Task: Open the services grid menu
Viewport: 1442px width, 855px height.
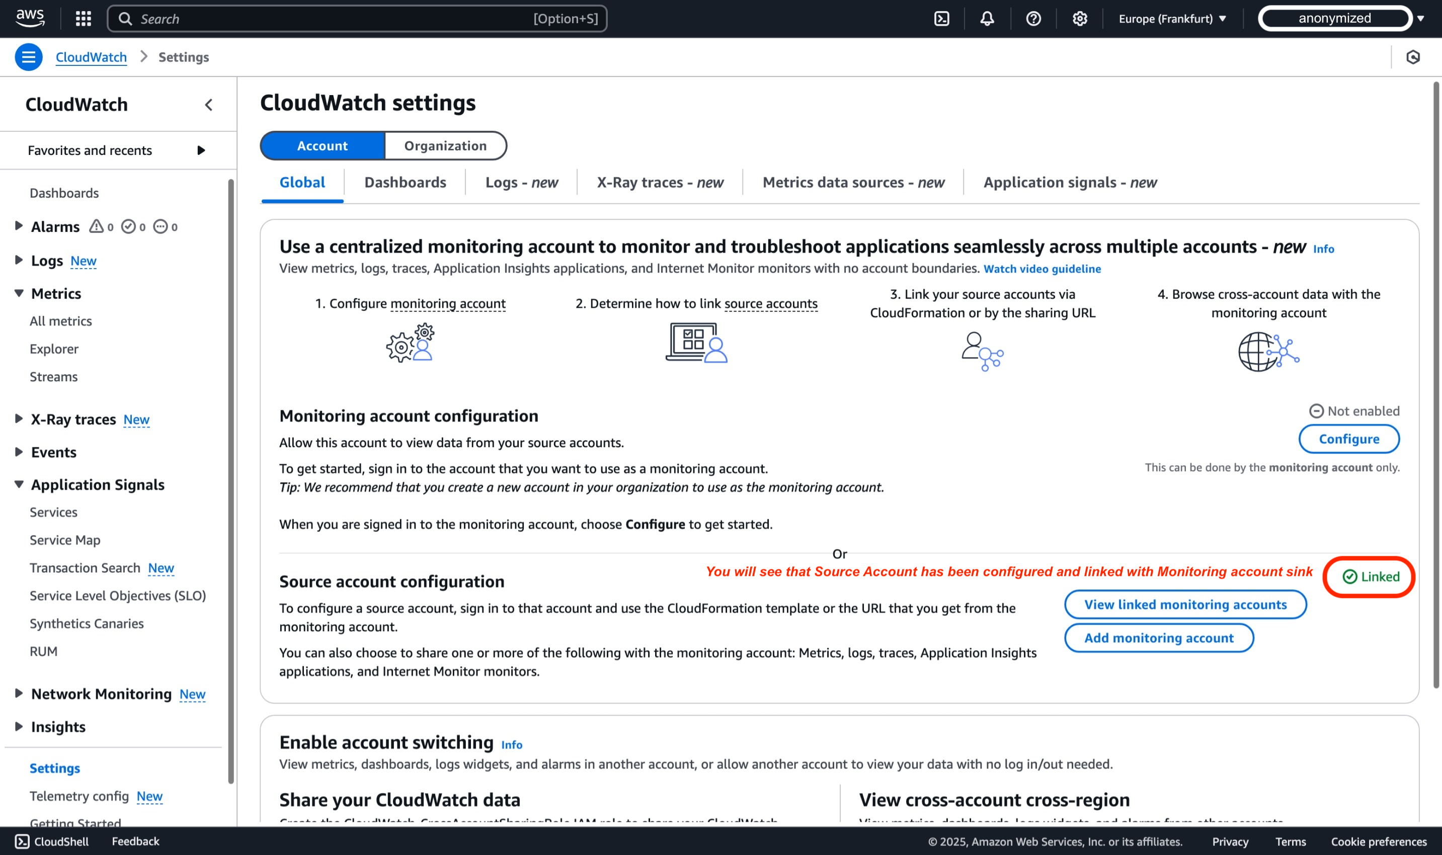Action: pos(84,19)
